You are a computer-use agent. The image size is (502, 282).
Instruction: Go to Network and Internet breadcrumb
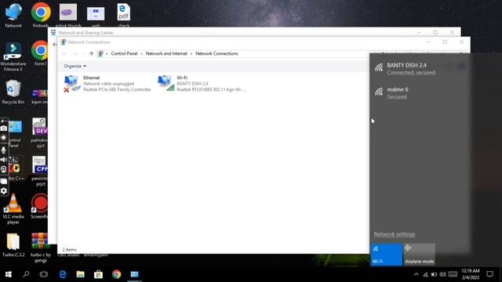pos(166,54)
